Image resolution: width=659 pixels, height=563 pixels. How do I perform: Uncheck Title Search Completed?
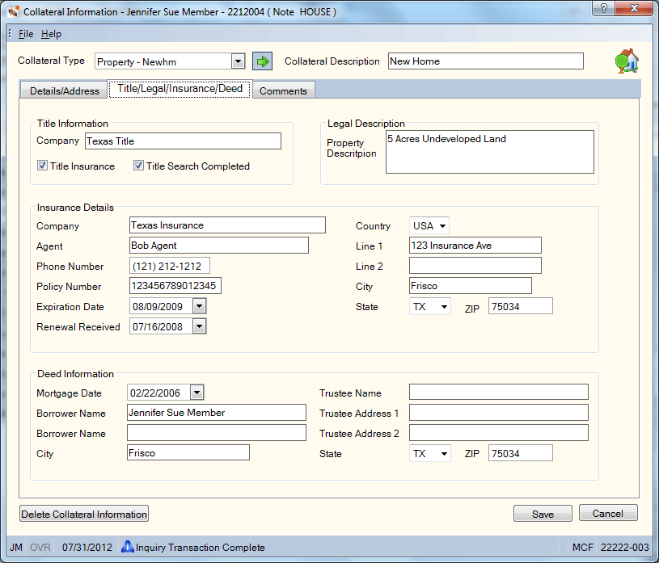tap(138, 166)
